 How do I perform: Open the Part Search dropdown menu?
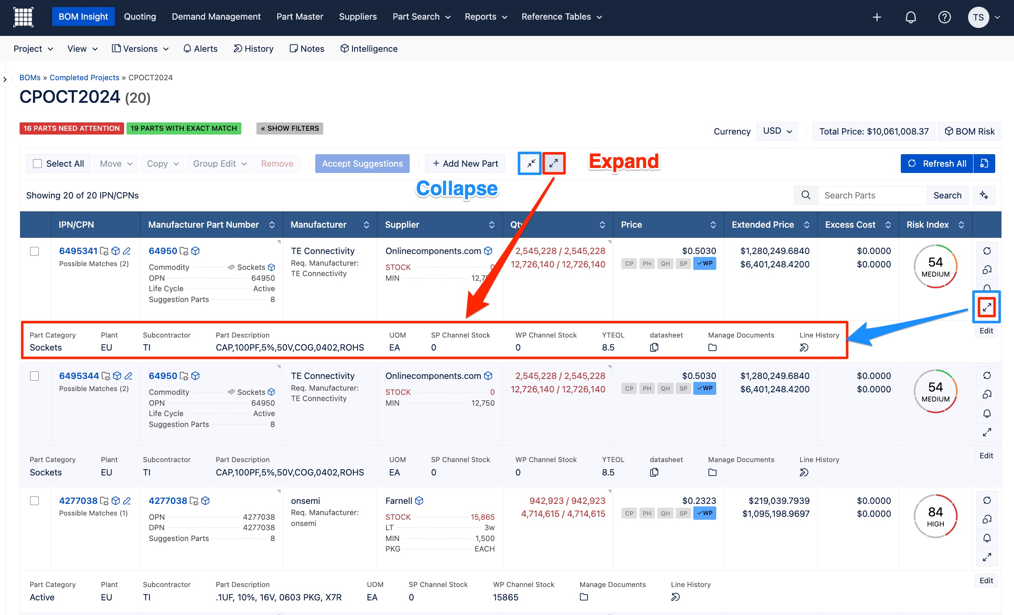point(421,17)
